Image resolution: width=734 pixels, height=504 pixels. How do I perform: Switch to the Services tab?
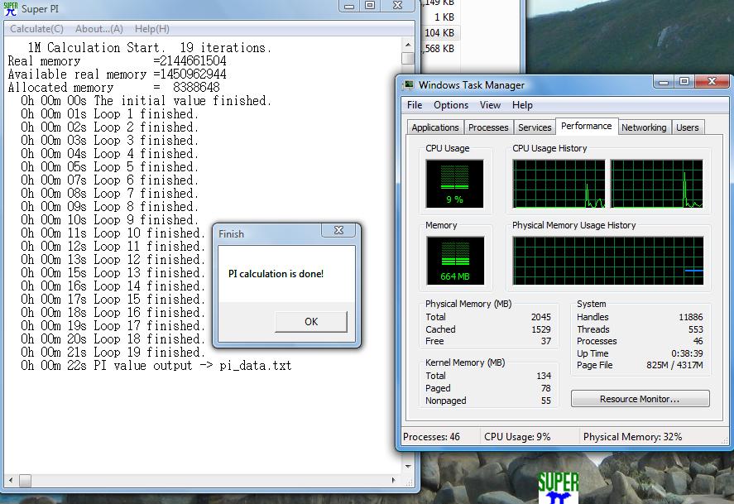[x=535, y=127]
